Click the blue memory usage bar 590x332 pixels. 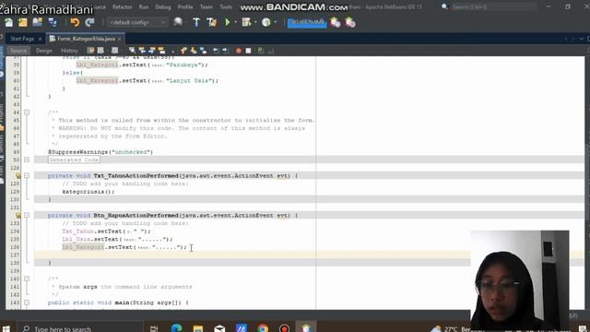[x=307, y=22]
